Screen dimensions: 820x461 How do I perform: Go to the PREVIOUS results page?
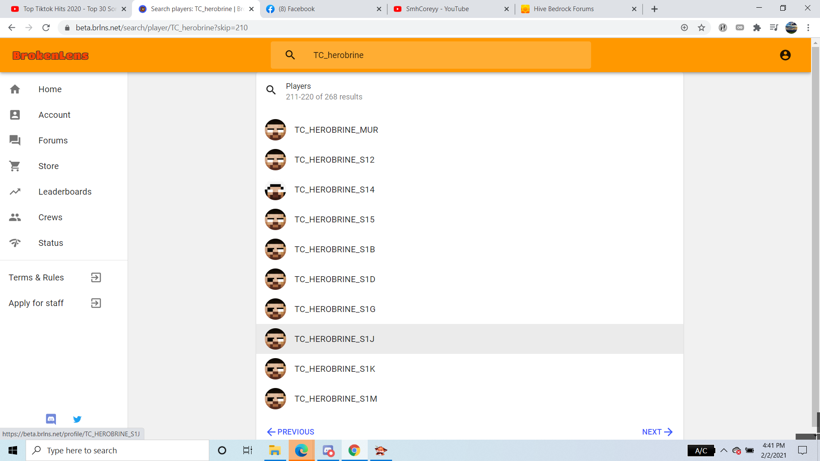(x=290, y=432)
